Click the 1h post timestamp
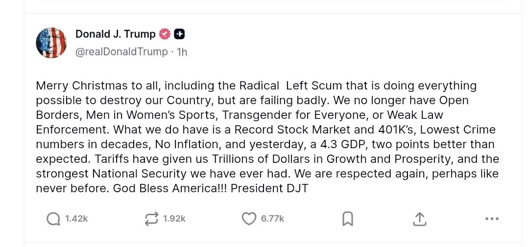 (x=182, y=51)
